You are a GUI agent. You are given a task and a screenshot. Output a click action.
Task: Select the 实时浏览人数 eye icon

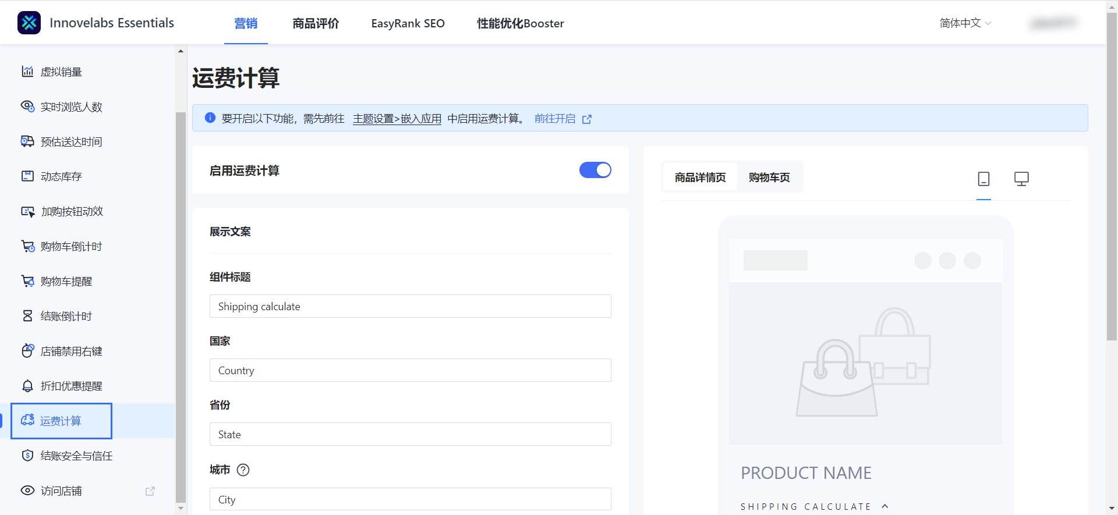[27, 106]
